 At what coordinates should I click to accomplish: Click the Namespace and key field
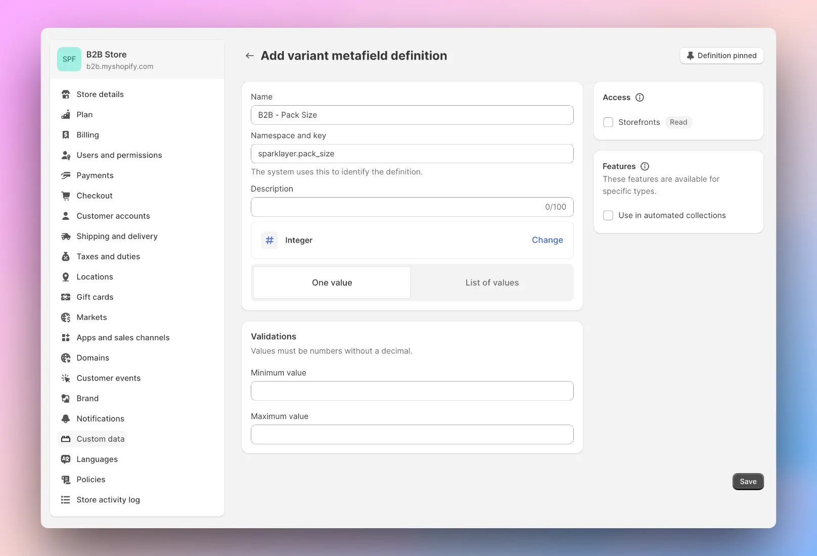point(412,154)
